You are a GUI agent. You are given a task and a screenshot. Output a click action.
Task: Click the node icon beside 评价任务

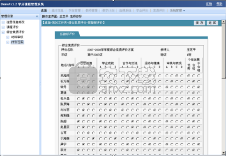tap(8, 42)
